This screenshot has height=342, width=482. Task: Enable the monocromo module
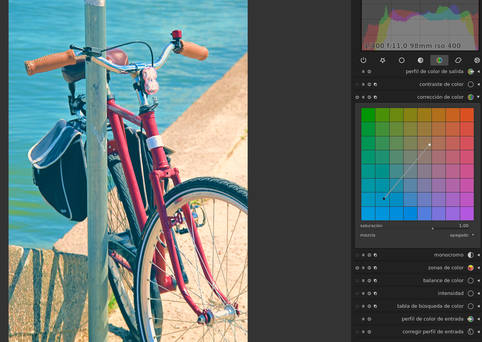(357, 255)
